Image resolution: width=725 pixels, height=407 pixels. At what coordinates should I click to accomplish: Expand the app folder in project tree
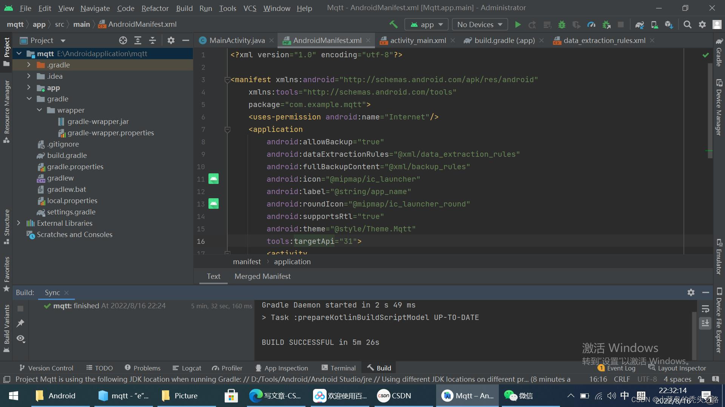(29, 87)
